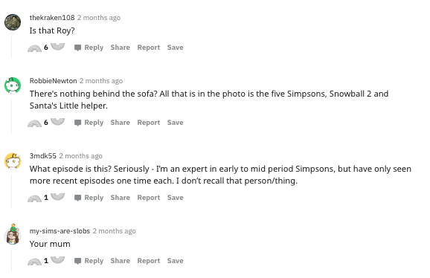Downvote RobbieNewton's comment
Screen dimensions: 430x278
tap(57, 121)
